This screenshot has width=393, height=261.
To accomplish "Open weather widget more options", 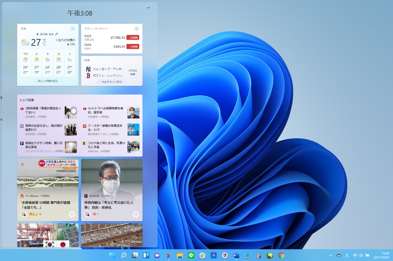I will [x=73, y=29].
